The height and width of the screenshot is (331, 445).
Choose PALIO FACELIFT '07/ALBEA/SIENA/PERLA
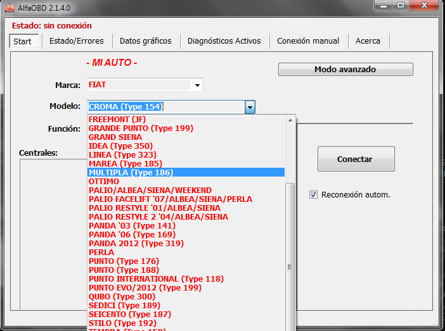click(x=186, y=199)
